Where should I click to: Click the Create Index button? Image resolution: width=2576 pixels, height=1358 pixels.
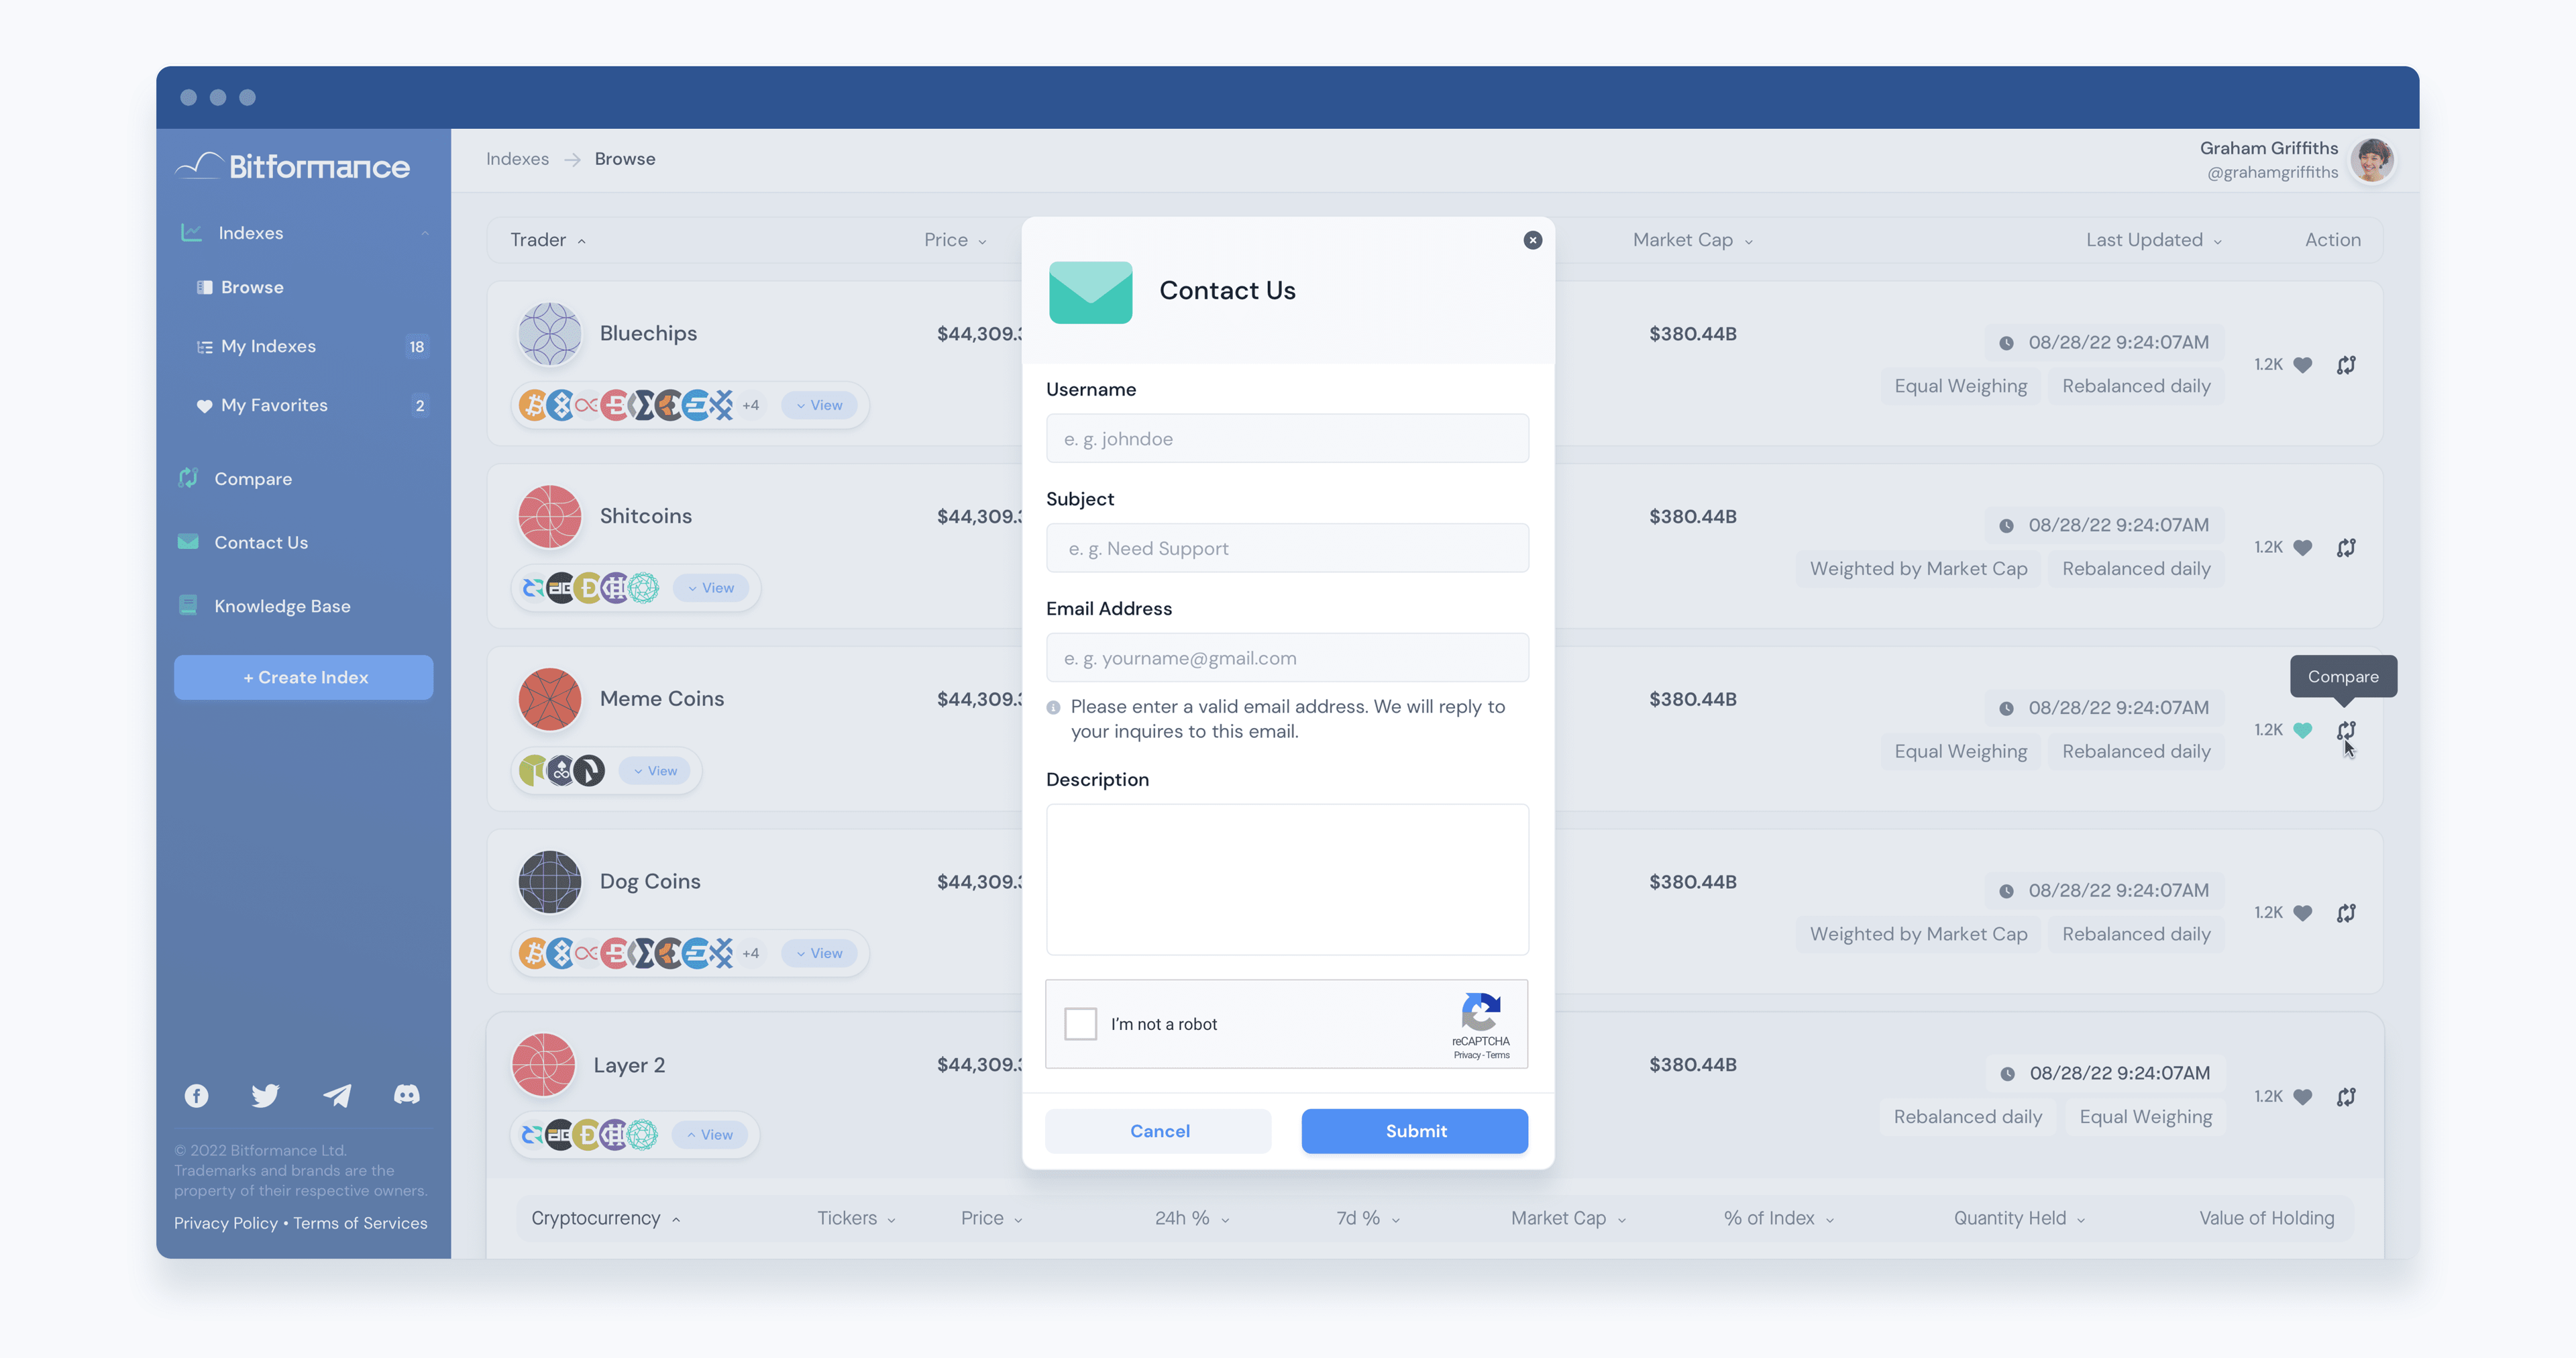(x=303, y=677)
